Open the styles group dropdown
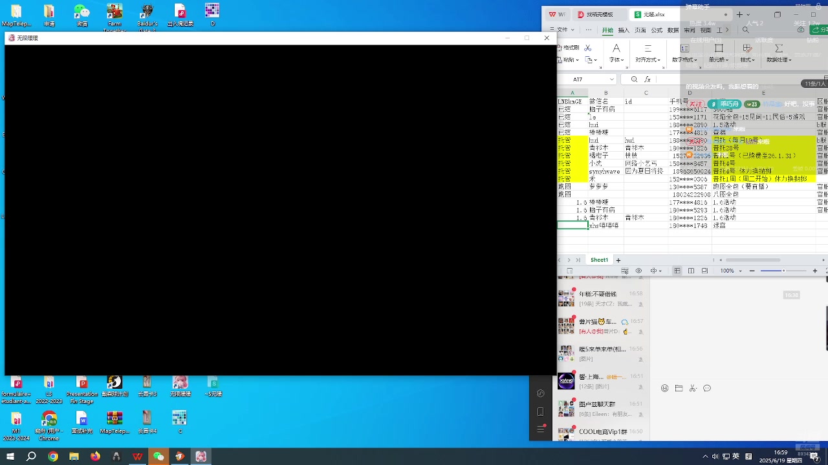The width and height of the screenshot is (828, 465). click(x=748, y=59)
